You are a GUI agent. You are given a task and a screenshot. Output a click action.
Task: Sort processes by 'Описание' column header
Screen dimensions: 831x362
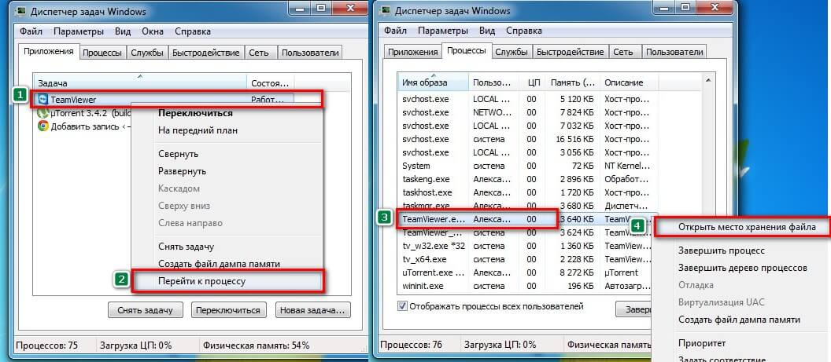pos(629,82)
